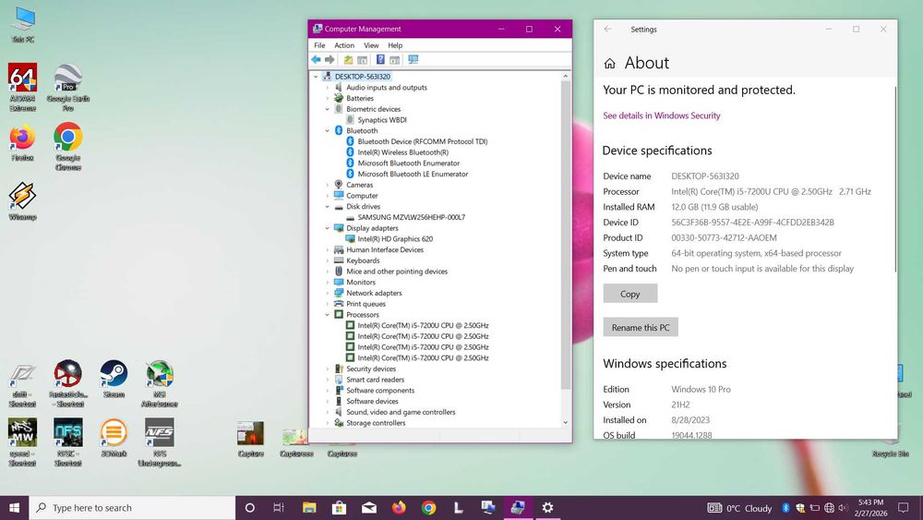This screenshot has height=520, width=923.
Task: Expand Sound, video and game controllers
Action: coord(328,412)
